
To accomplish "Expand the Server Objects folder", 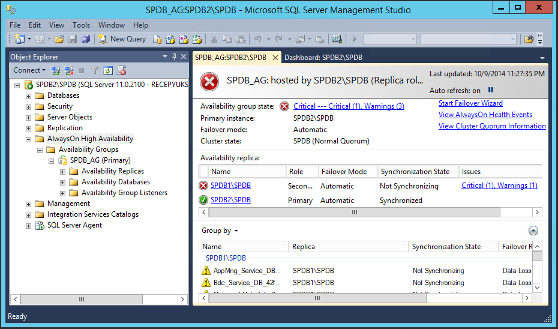I will 28,118.
